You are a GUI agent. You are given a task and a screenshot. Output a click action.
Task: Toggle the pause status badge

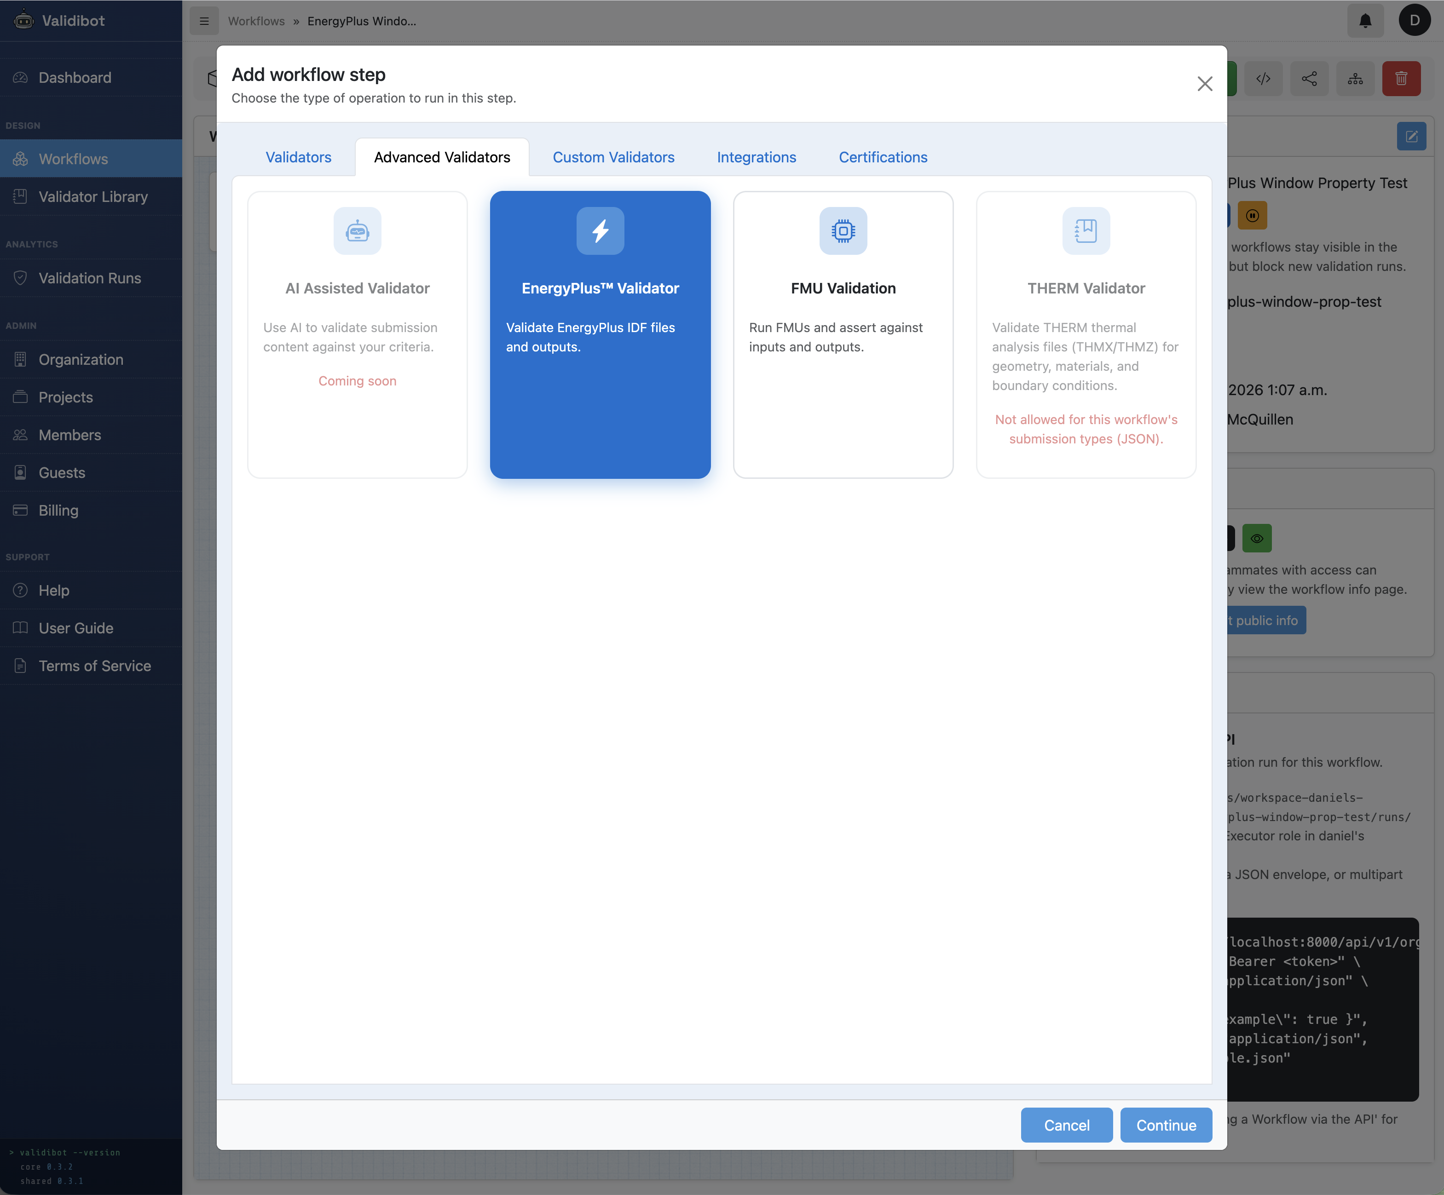click(1252, 215)
